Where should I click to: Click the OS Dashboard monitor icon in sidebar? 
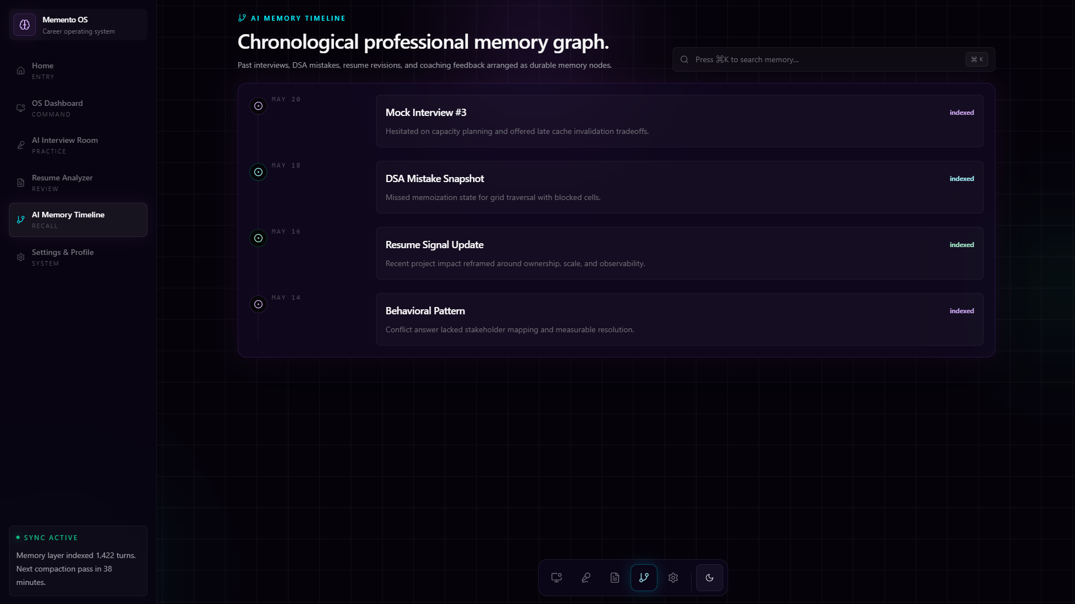pos(21,108)
